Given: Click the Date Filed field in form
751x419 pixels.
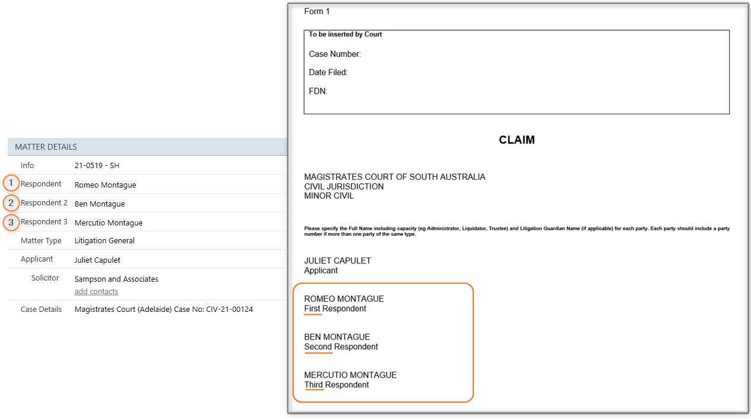Looking at the screenshot, I should pos(328,73).
